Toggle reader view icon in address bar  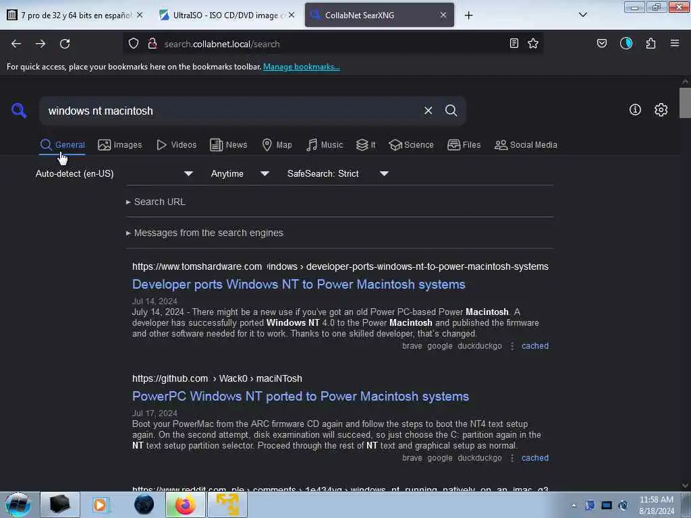point(514,43)
